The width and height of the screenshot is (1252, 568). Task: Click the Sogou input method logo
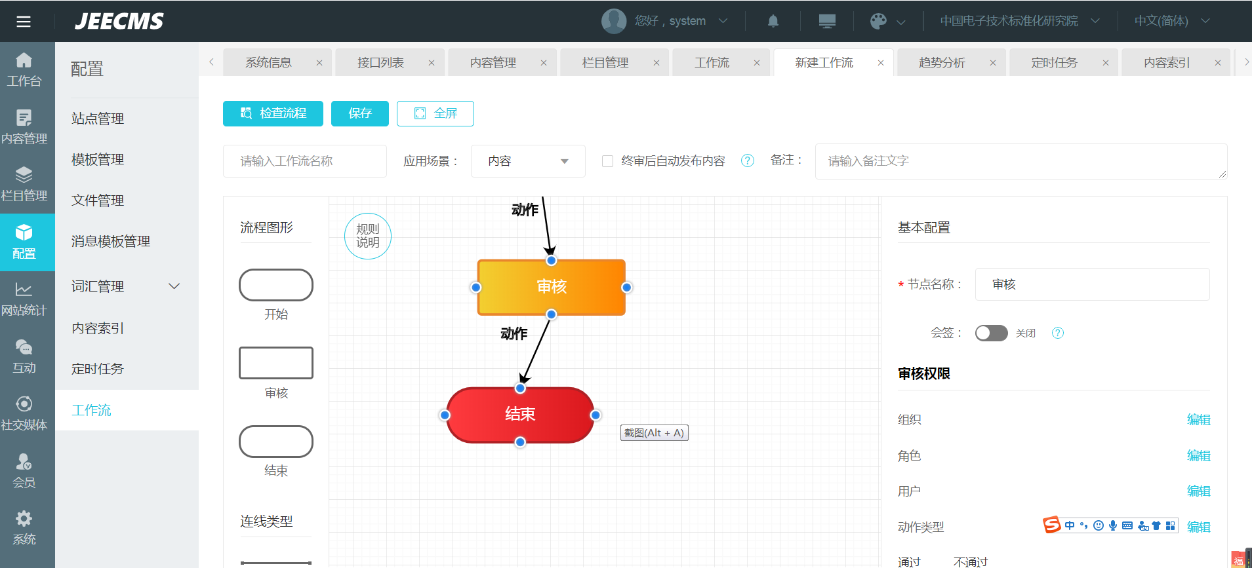(x=1052, y=525)
